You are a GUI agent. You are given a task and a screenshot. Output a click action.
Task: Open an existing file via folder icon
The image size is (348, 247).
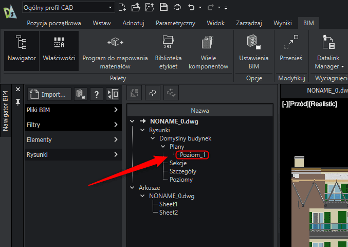pos(136,7)
